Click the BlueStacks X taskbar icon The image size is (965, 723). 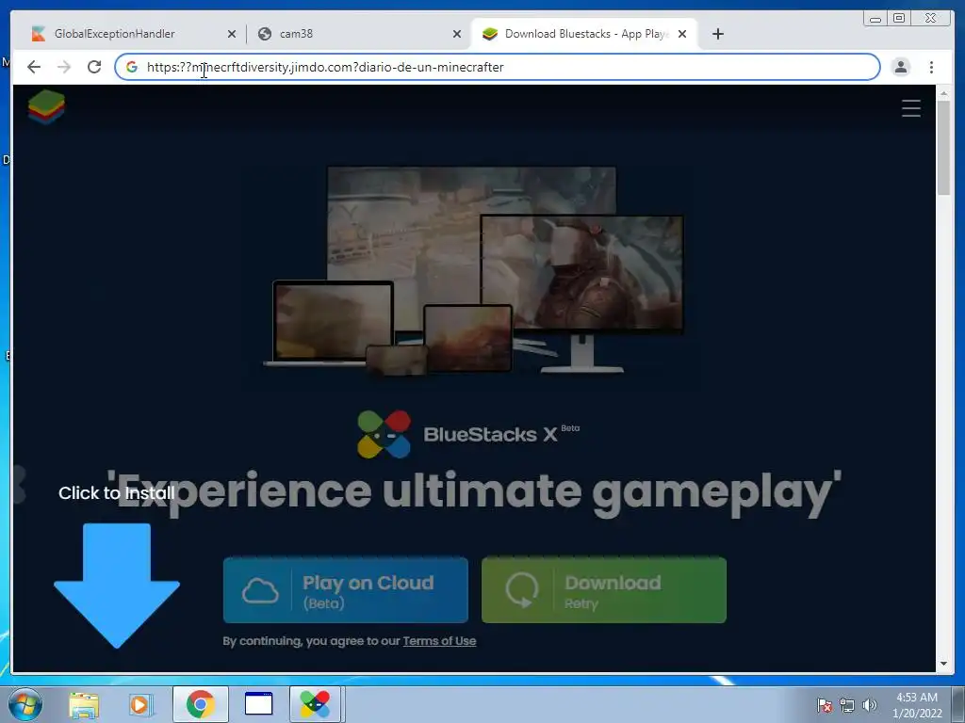[315, 704]
